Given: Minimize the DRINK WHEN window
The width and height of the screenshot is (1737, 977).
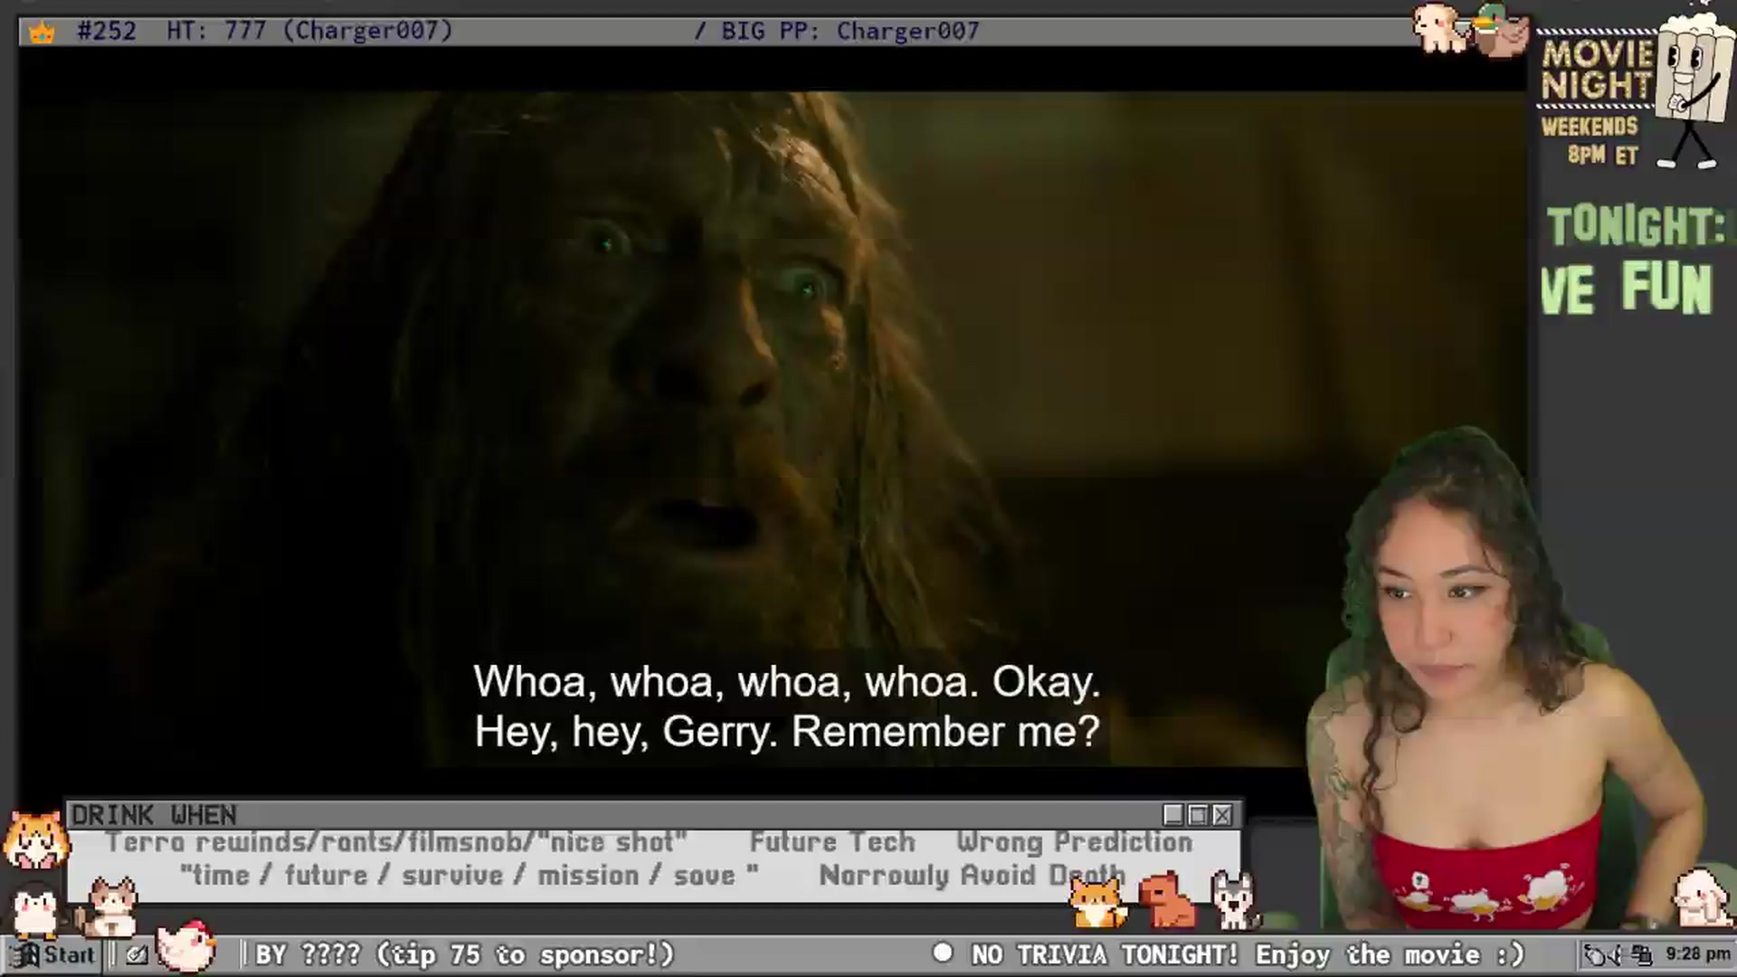Looking at the screenshot, I should coord(1173,815).
